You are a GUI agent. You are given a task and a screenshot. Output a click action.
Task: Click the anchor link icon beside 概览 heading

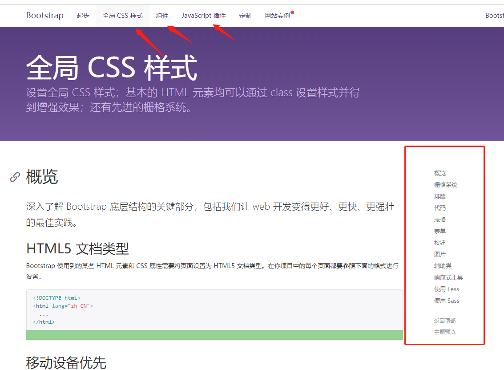(x=15, y=177)
